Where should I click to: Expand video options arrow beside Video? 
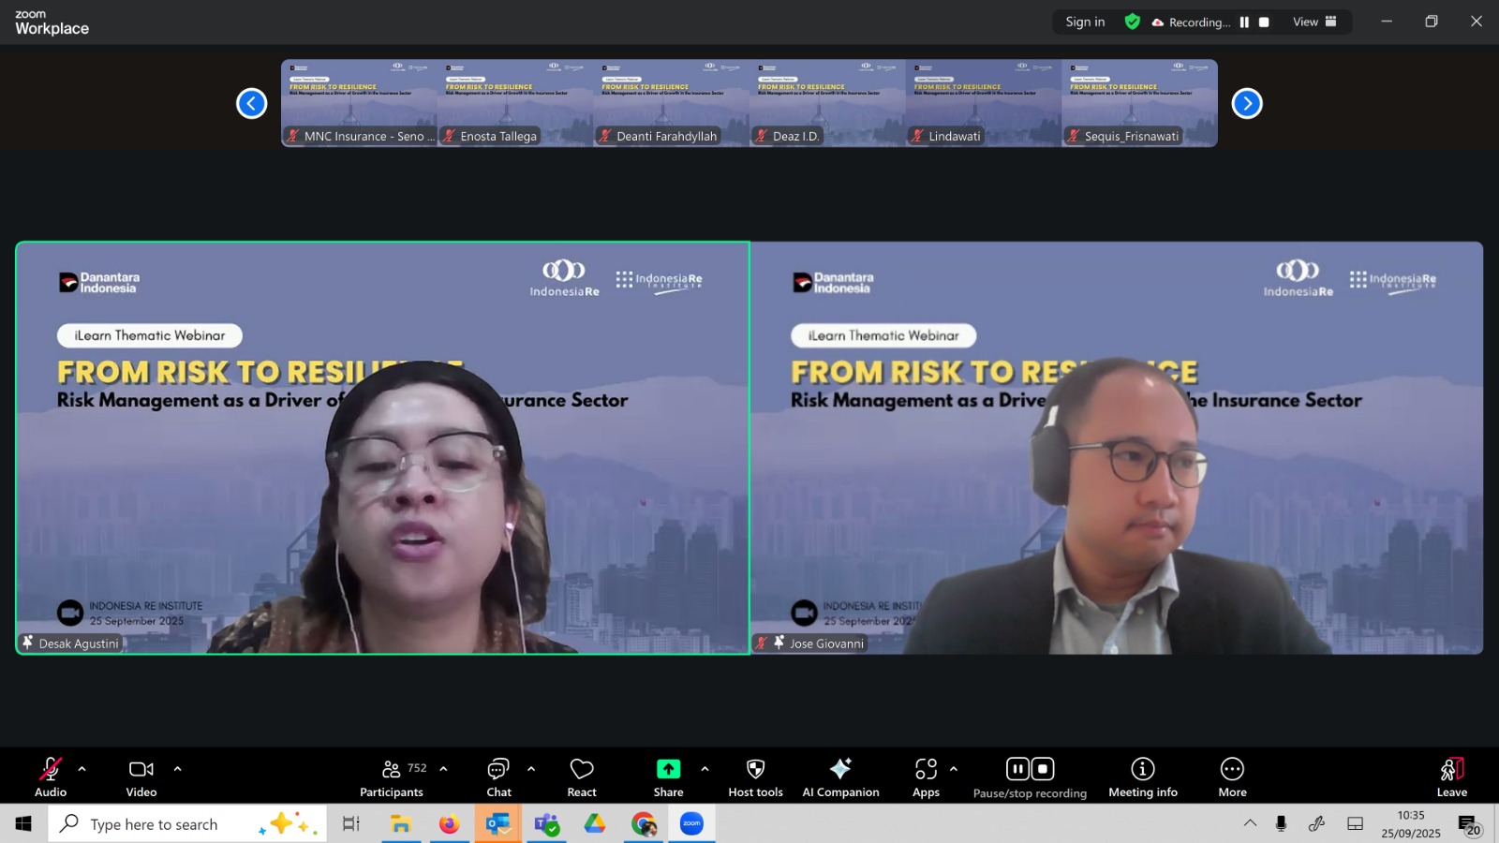pos(177,769)
